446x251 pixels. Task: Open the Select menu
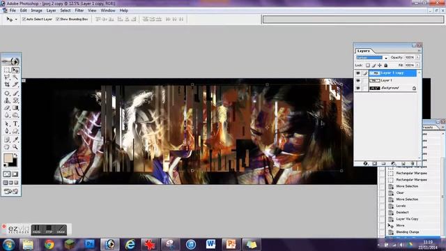point(66,10)
